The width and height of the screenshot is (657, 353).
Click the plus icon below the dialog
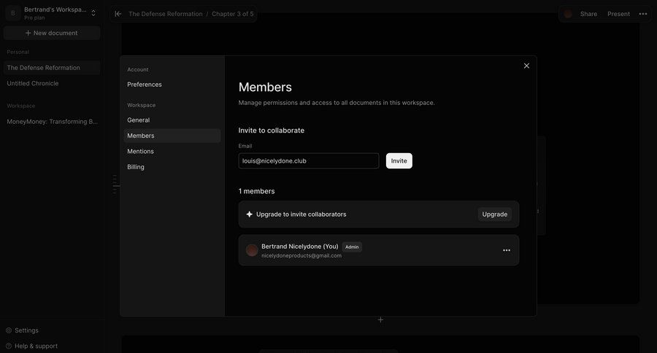380,320
